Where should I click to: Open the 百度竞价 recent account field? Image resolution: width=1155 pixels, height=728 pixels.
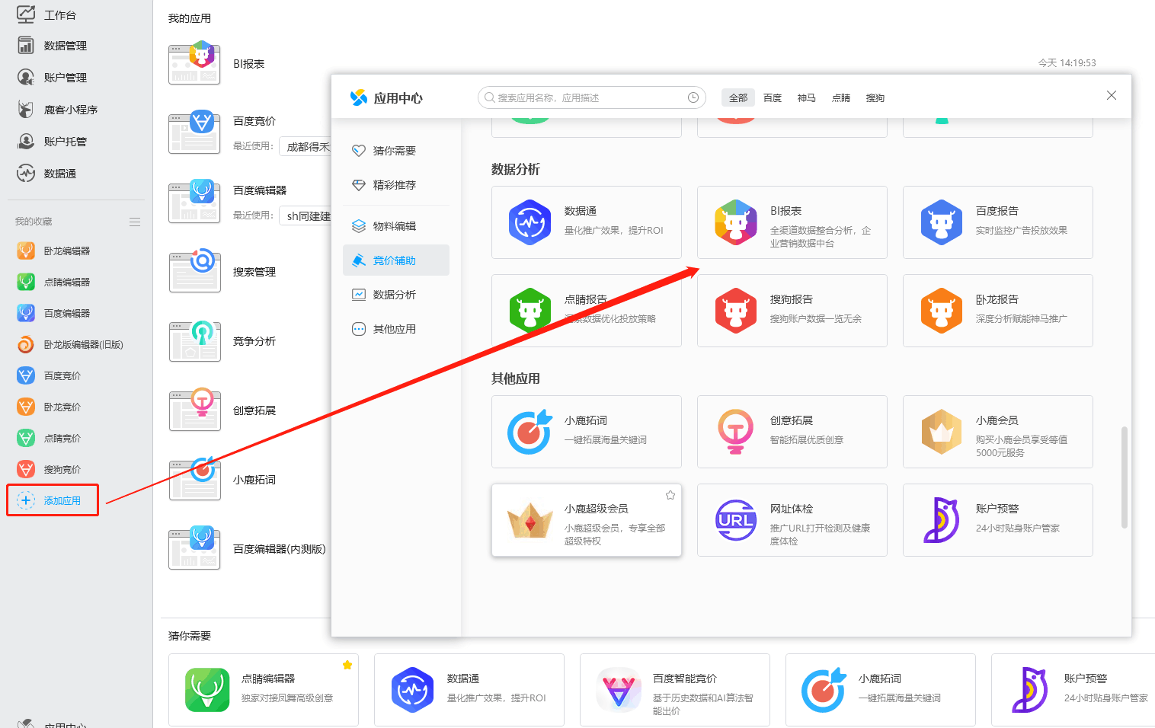tap(305, 146)
